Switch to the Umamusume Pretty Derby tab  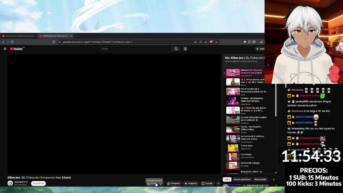click(18, 36)
